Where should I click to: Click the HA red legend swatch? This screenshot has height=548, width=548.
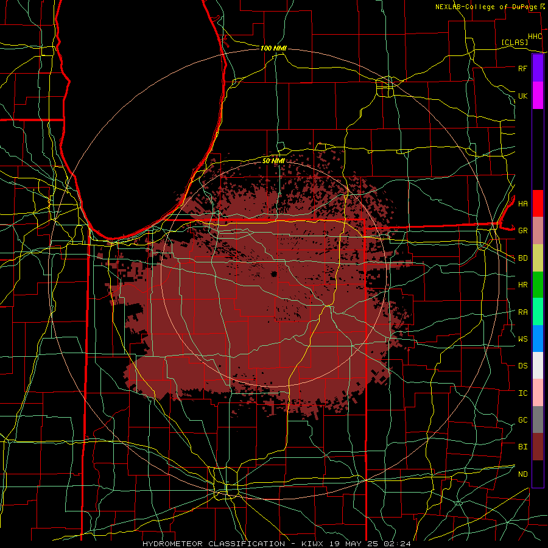click(x=538, y=203)
